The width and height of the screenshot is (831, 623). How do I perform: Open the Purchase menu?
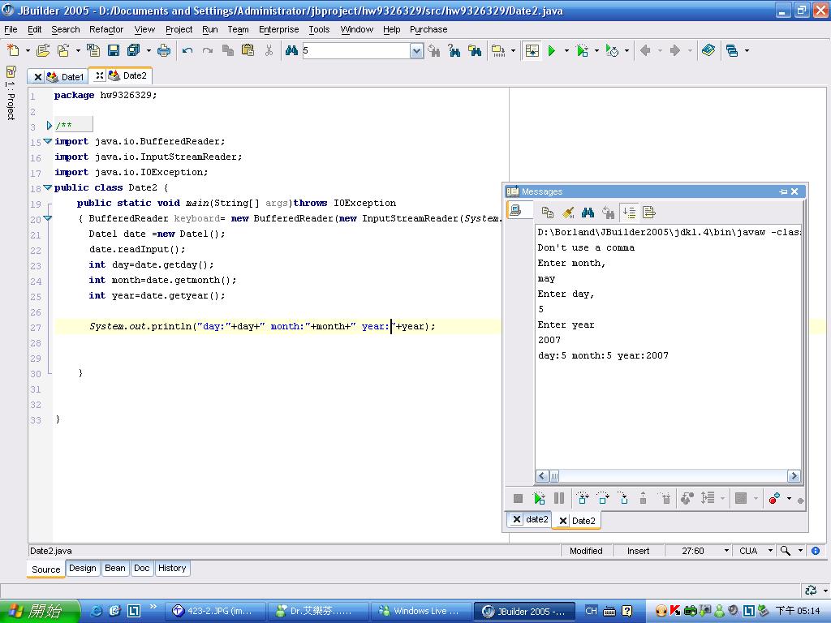point(428,30)
